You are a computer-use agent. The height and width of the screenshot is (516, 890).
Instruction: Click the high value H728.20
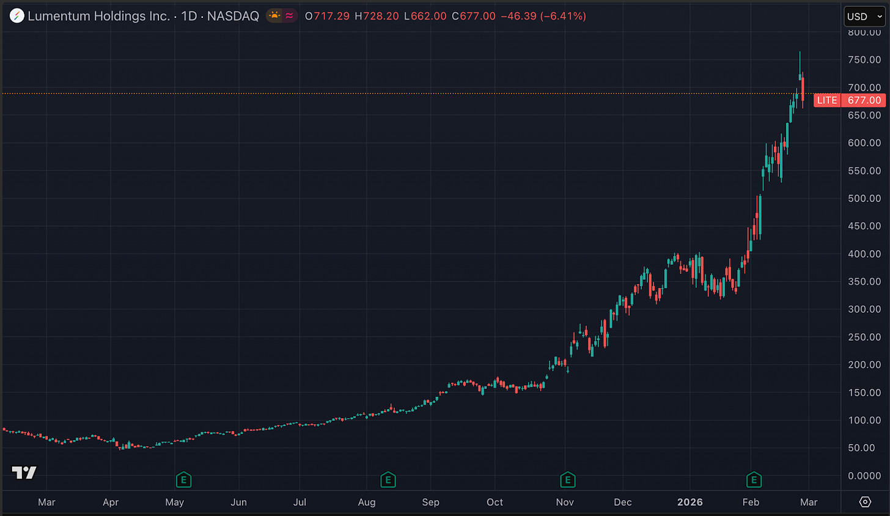click(377, 16)
